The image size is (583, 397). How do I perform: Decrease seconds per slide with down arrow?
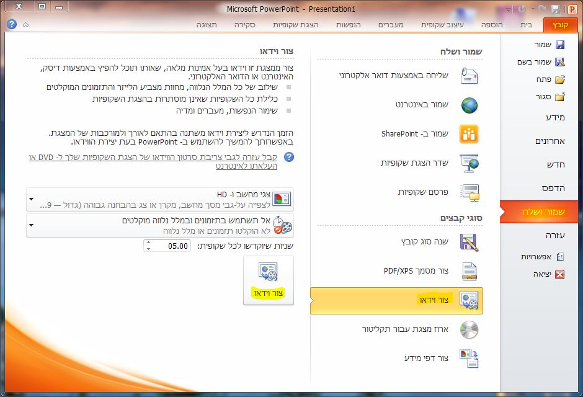point(149,249)
